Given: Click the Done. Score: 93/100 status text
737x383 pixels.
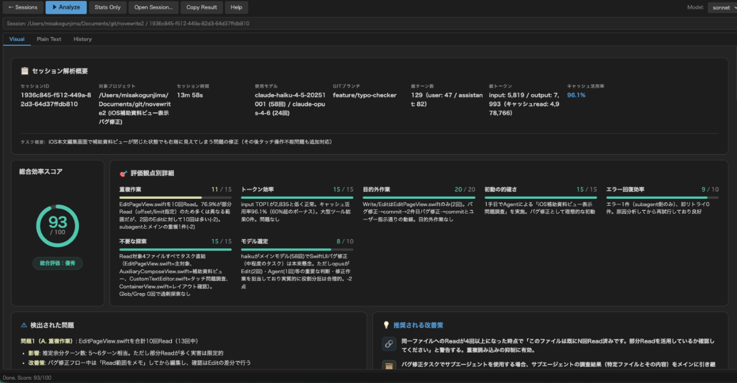Looking at the screenshot, I should click(x=28, y=378).
